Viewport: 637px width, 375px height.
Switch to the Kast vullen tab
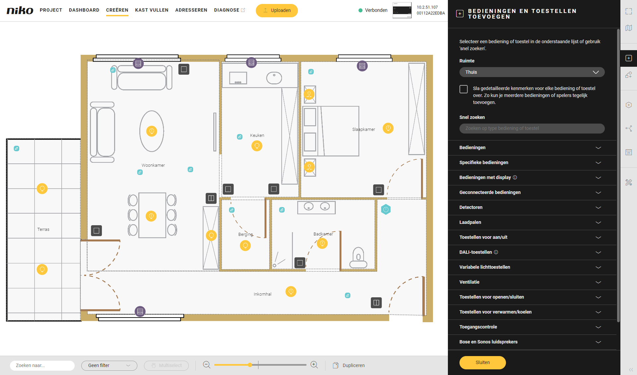tap(152, 10)
